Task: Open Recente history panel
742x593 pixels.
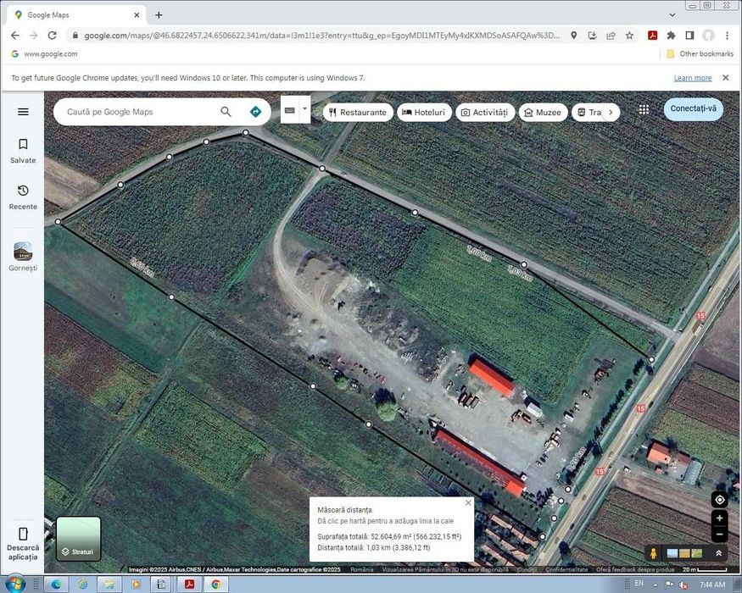Action: click(23, 197)
